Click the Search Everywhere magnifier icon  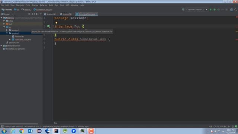235,10
